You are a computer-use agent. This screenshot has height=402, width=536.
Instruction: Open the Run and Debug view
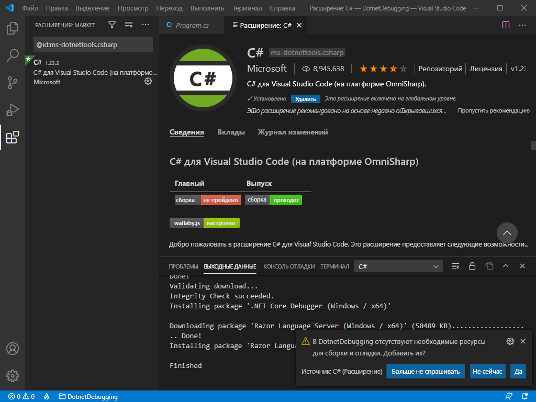(x=13, y=109)
